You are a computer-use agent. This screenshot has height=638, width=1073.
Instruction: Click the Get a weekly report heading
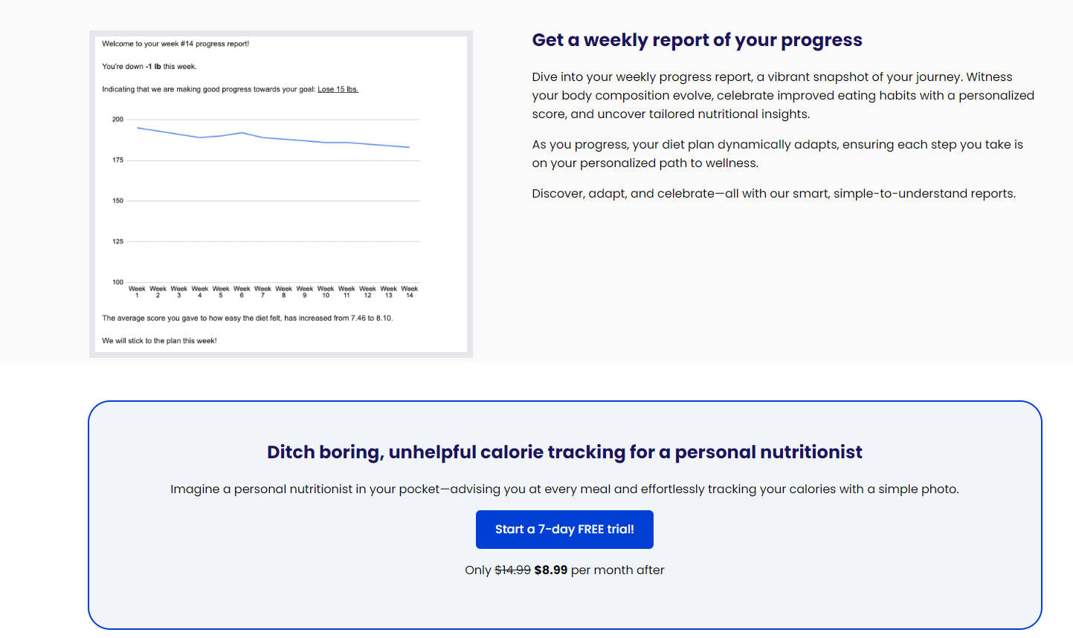(x=697, y=40)
